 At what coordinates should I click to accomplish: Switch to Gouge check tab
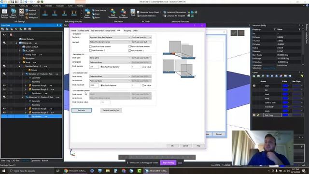[x=111, y=30]
